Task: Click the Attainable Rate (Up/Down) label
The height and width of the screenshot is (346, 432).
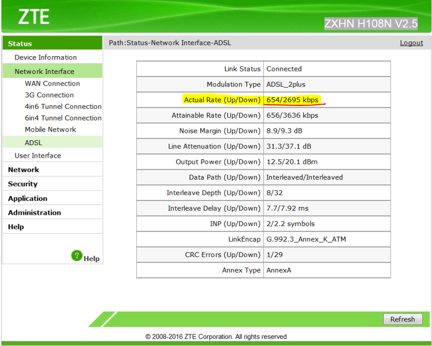Action: point(216,115)
